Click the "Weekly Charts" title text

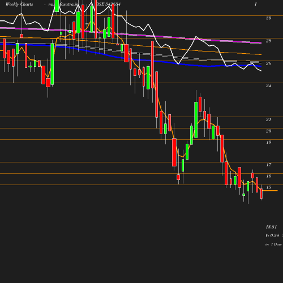pos(19,4)
